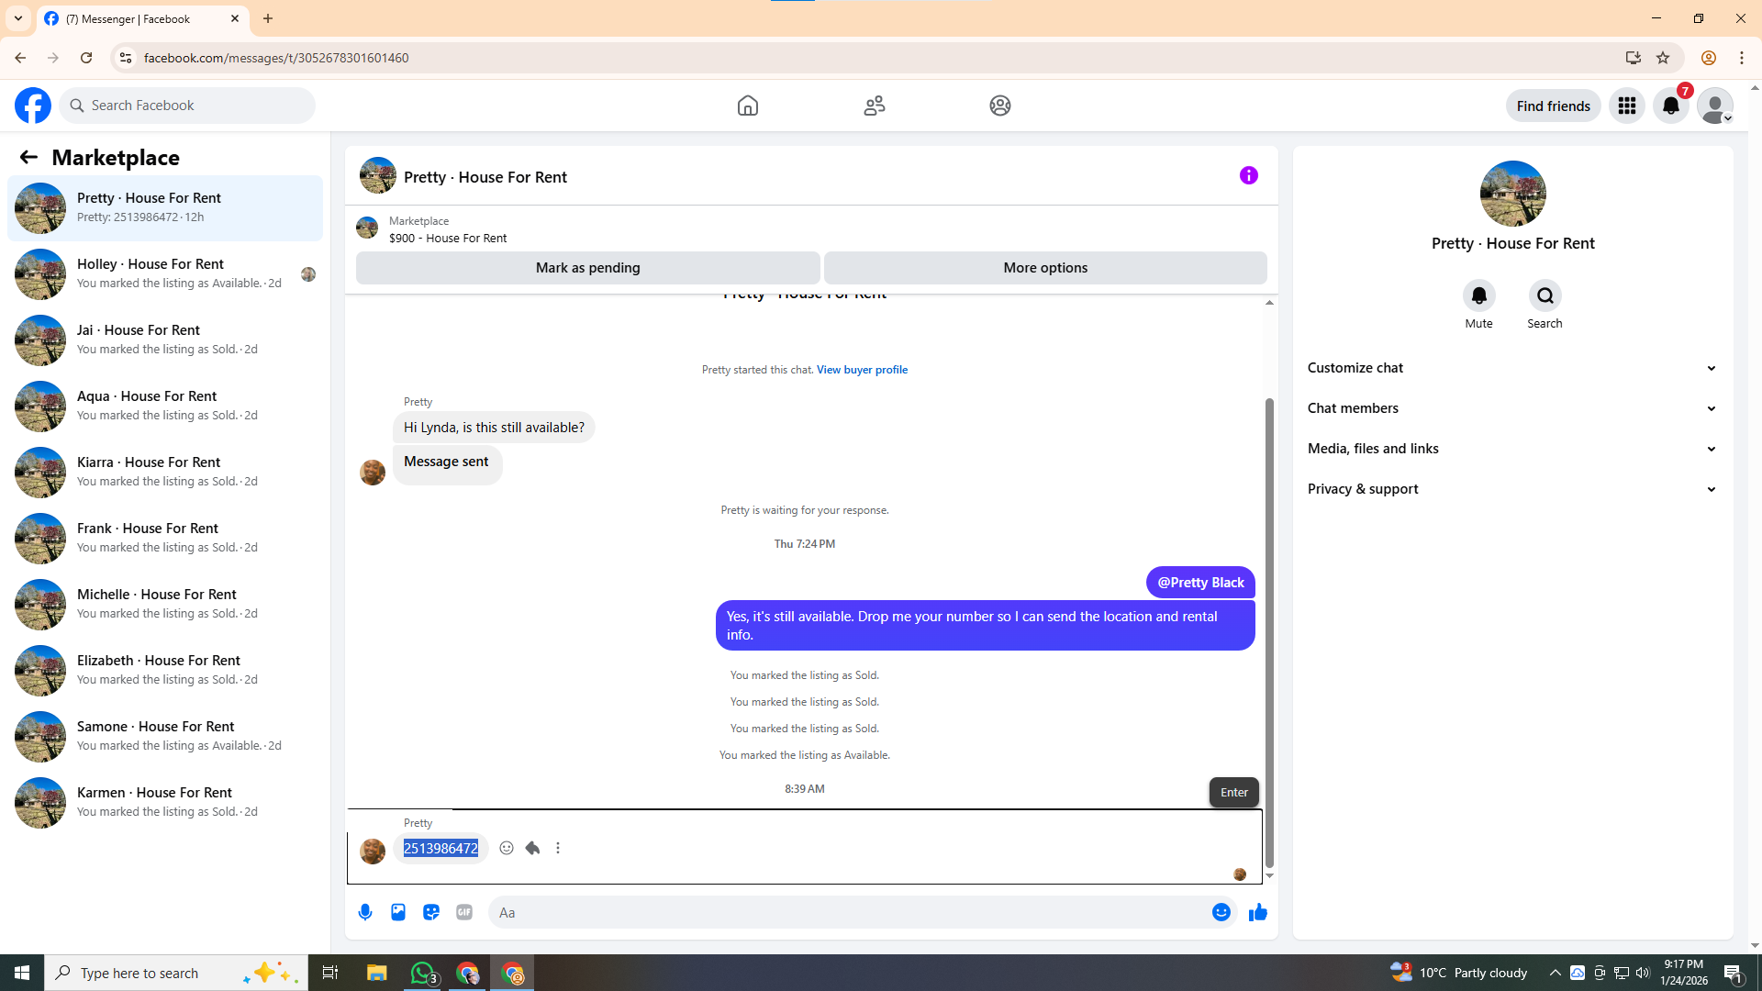Open the Friends tab
Screen dimensions: 1762x991
[x=874, y=106]
